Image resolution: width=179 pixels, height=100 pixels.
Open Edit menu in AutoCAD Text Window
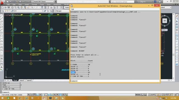point(72,9)
